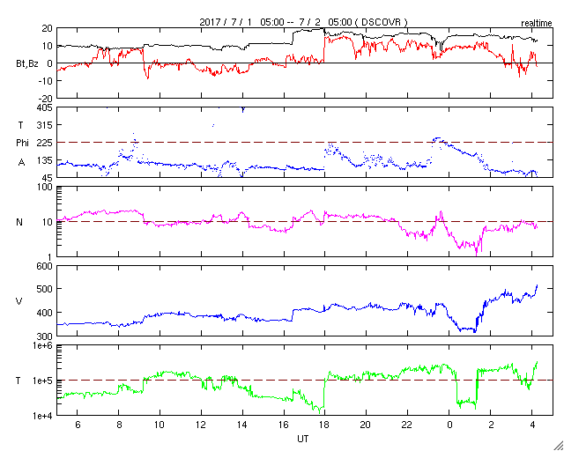Click the "18" hour label on UT axis
The height and width of the screenshot is (451, 564).
click(x=325, y=425)
